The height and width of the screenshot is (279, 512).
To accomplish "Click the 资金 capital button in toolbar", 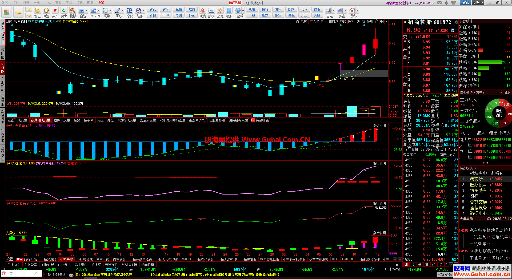I will (x=166, y=9).
